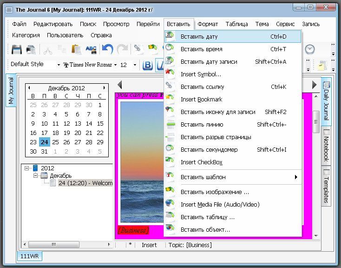Collapse the 2012 tree node
Viewport: 341px width, 268px height.
27,168
